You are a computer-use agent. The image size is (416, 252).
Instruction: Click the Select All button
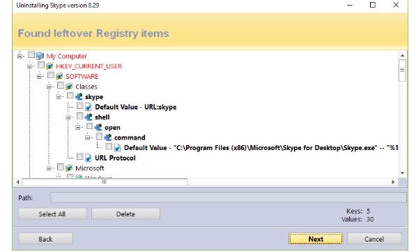click(x=52, y=214)
